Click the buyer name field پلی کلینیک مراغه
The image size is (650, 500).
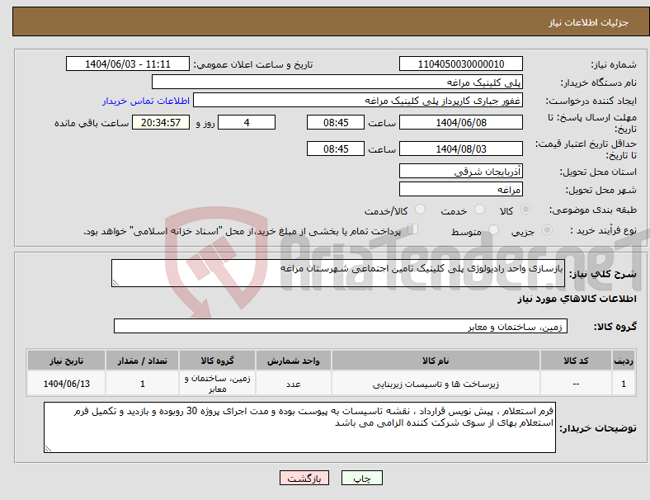tap(337, 82)
